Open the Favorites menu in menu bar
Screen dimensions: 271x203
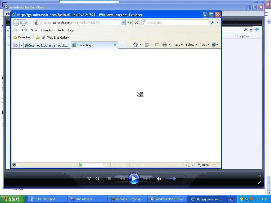click(47, 30)
